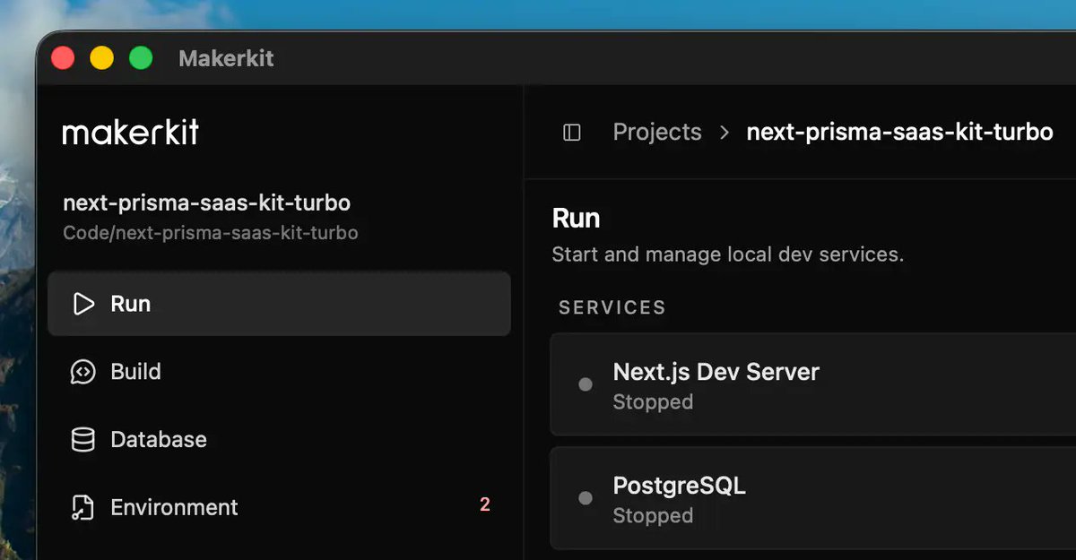Click the Database cylinder icon
This screenshot has height=560, width=1076.
coord(83,440)
